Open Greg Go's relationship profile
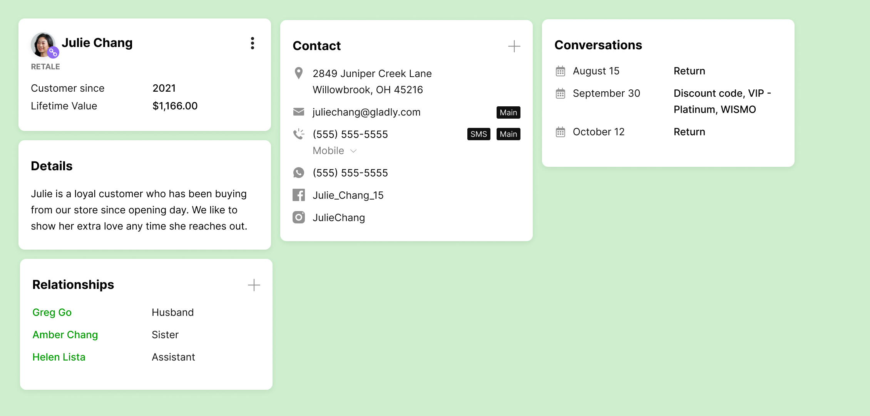 tap(52, 312)
